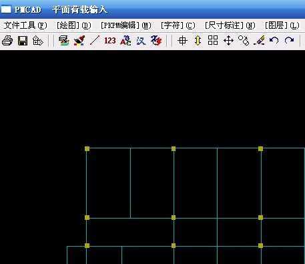This screenshot has width=305, height=264.
Task: Click the red 123 number annotation icon
Action: tap(110, 41)
